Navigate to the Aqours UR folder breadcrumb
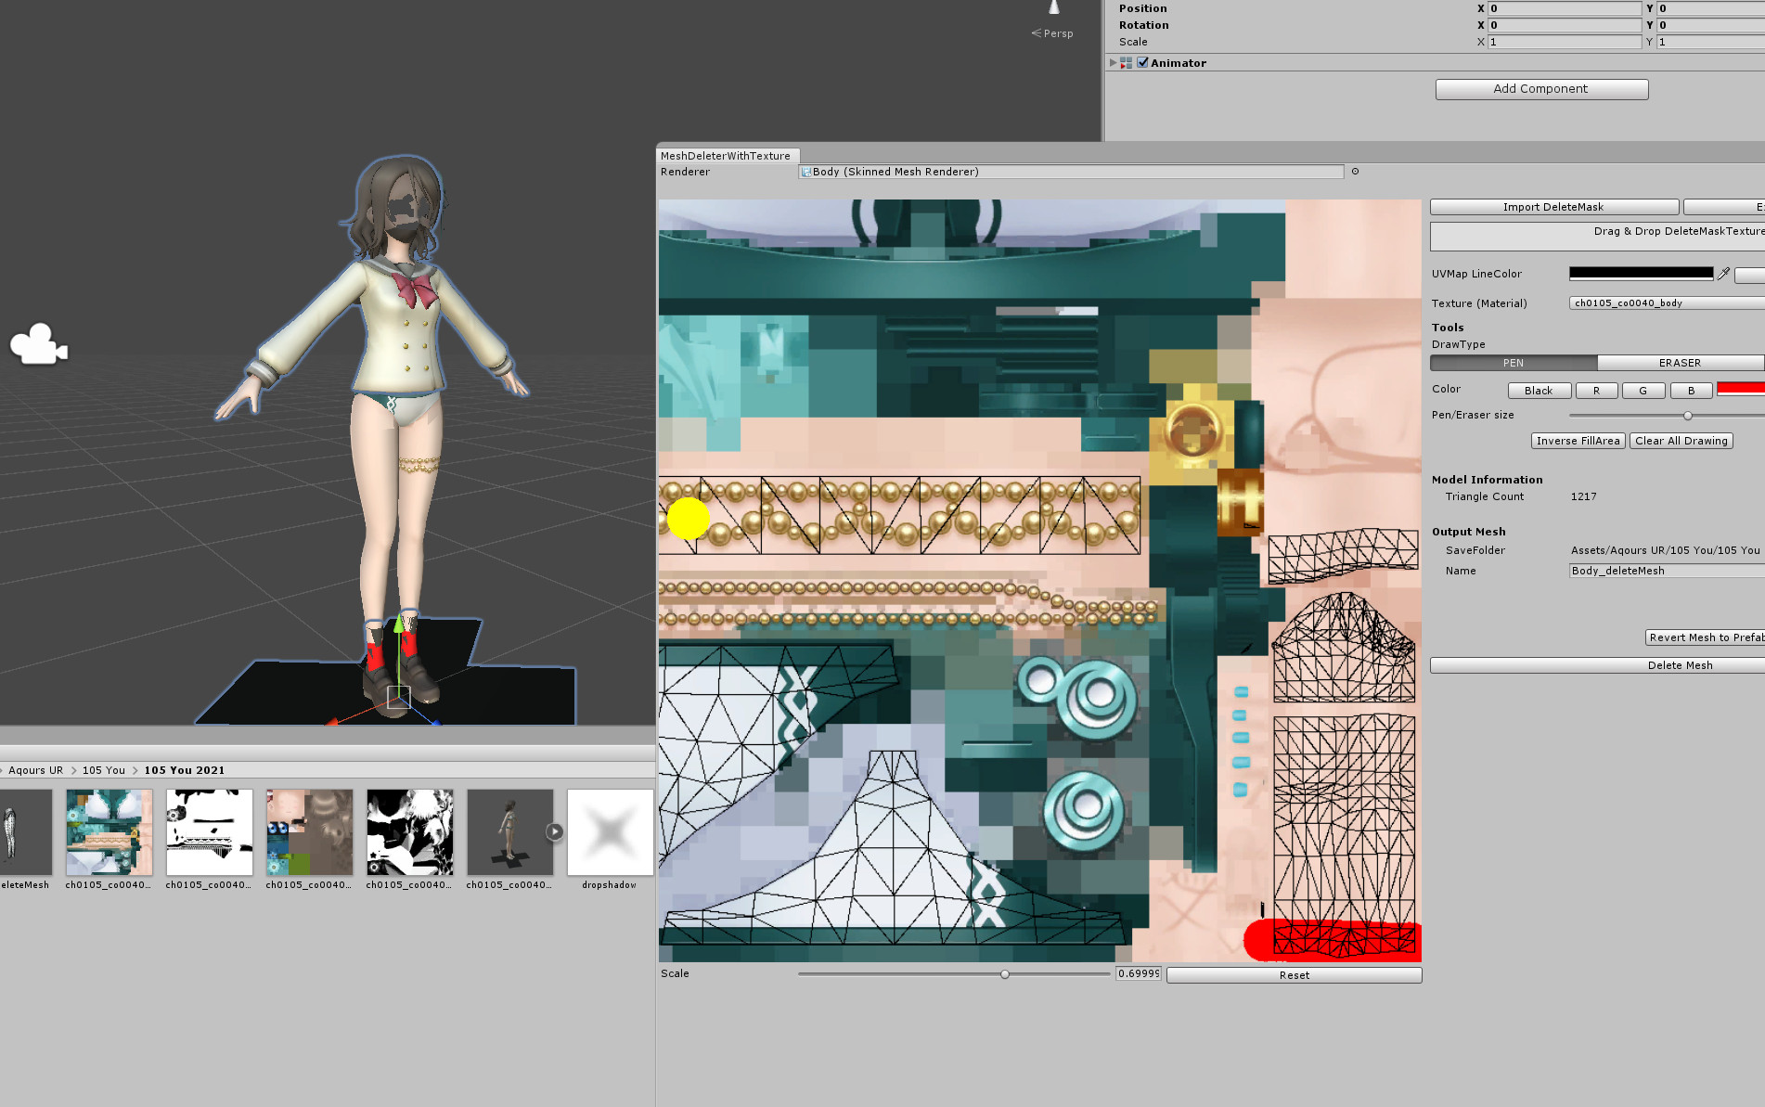The image size is (1765, 1107). click(x=36, y=770)
